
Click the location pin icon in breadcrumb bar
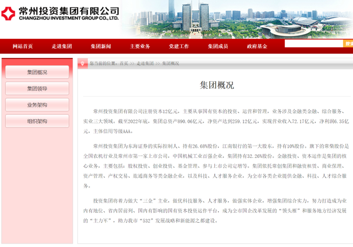(82, 64)
